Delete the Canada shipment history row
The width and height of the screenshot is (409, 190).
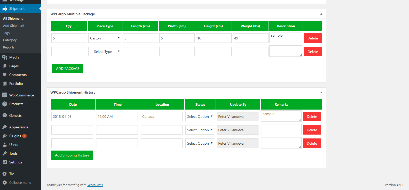(x=312, y=117)
